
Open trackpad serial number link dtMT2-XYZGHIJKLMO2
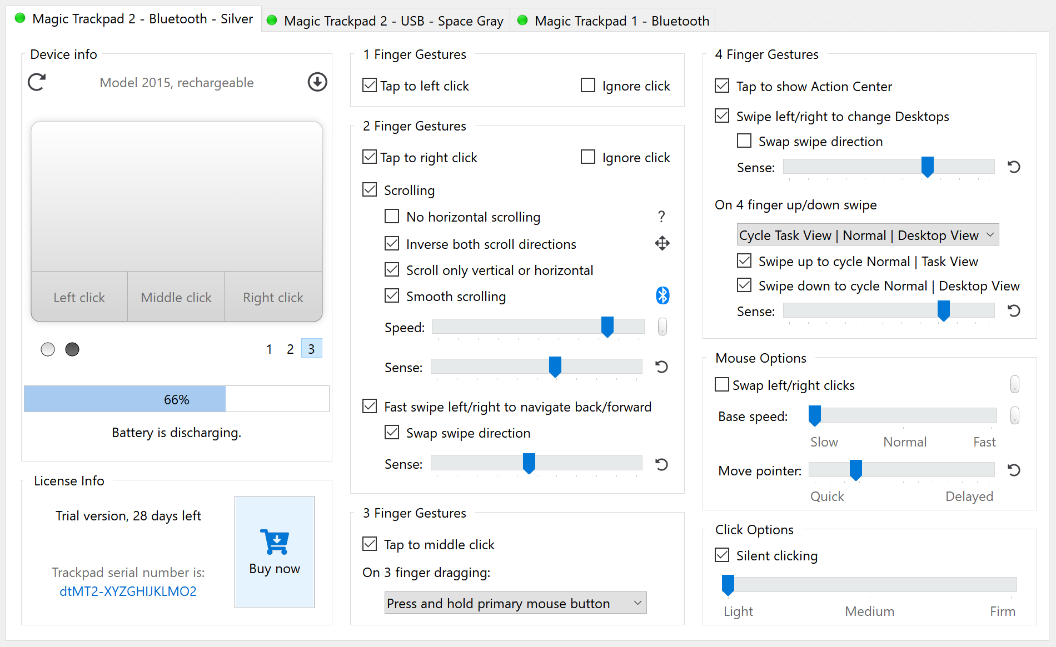(128, 591)
